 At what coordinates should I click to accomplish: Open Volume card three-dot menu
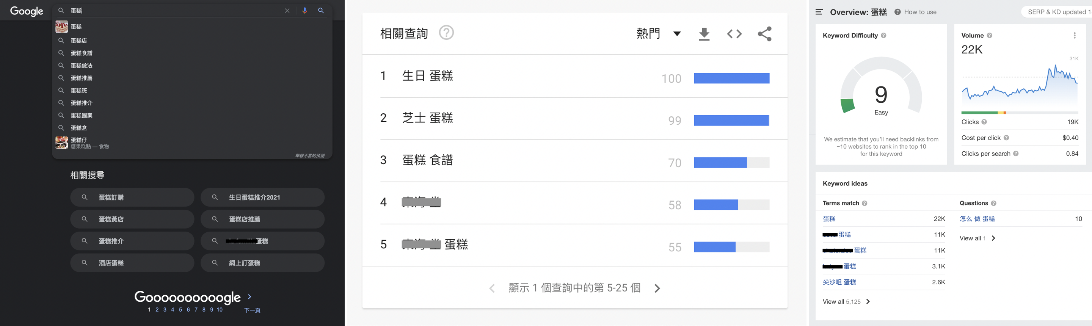(x=1074, y=36)
